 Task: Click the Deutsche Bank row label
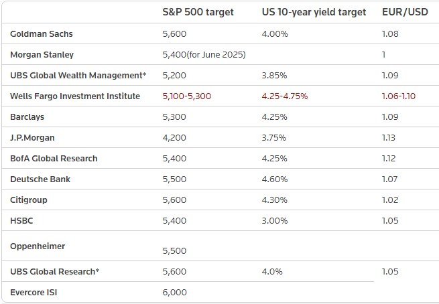click(40, 179)
